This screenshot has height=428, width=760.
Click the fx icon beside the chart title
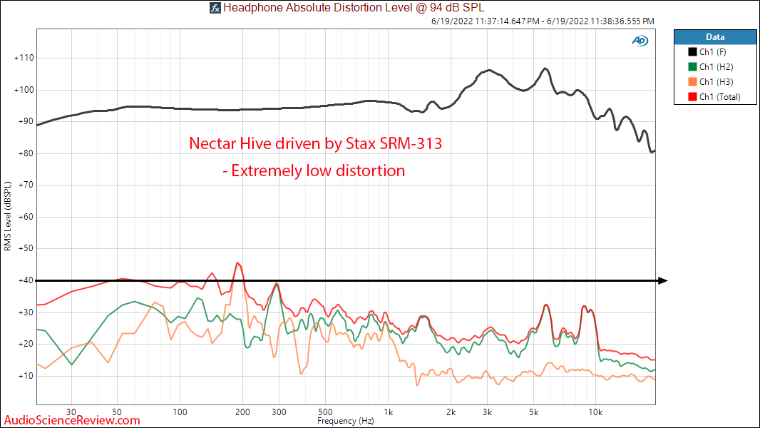(x=215, y=8)
